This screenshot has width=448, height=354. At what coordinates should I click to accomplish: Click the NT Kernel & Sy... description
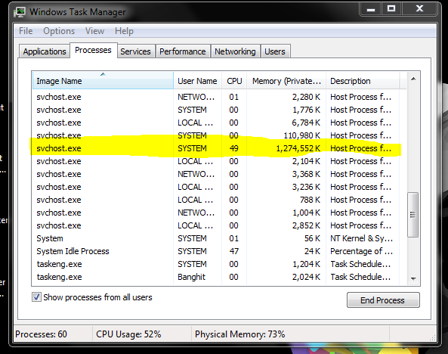(x=361, y=238)
